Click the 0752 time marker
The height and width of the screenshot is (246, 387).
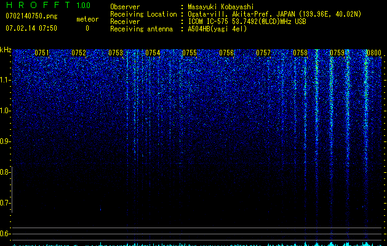point(79,53)
